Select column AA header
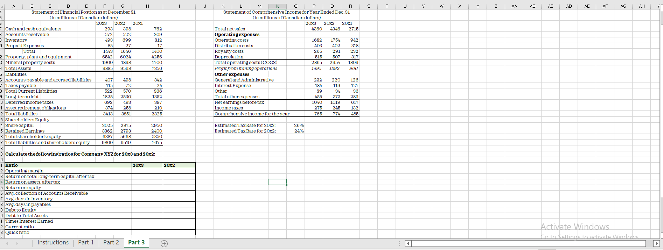Viewport: 663px width, 250px height. (514, 6)
